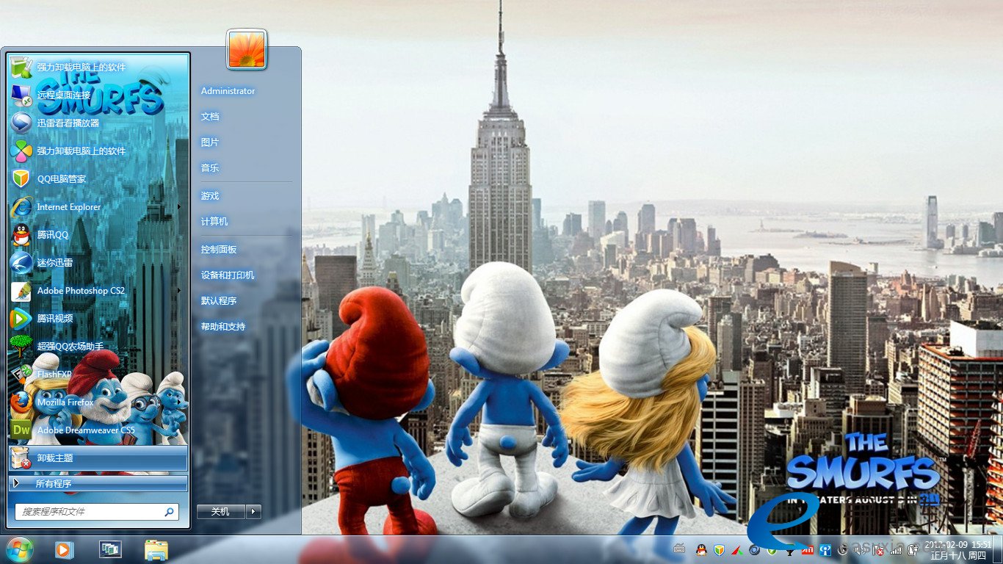Click the blue wireless antenna tray icon
This screenshot has height=564, width=1003.
[x=825, y=549]
